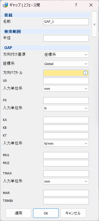Open F0 unit dropdown showing N
Image resolution: width=99 pixels, height=221 pixels.
66,108
